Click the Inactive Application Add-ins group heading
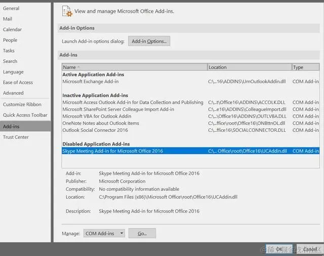The image size is (324, 256). [x=95, y=95]
